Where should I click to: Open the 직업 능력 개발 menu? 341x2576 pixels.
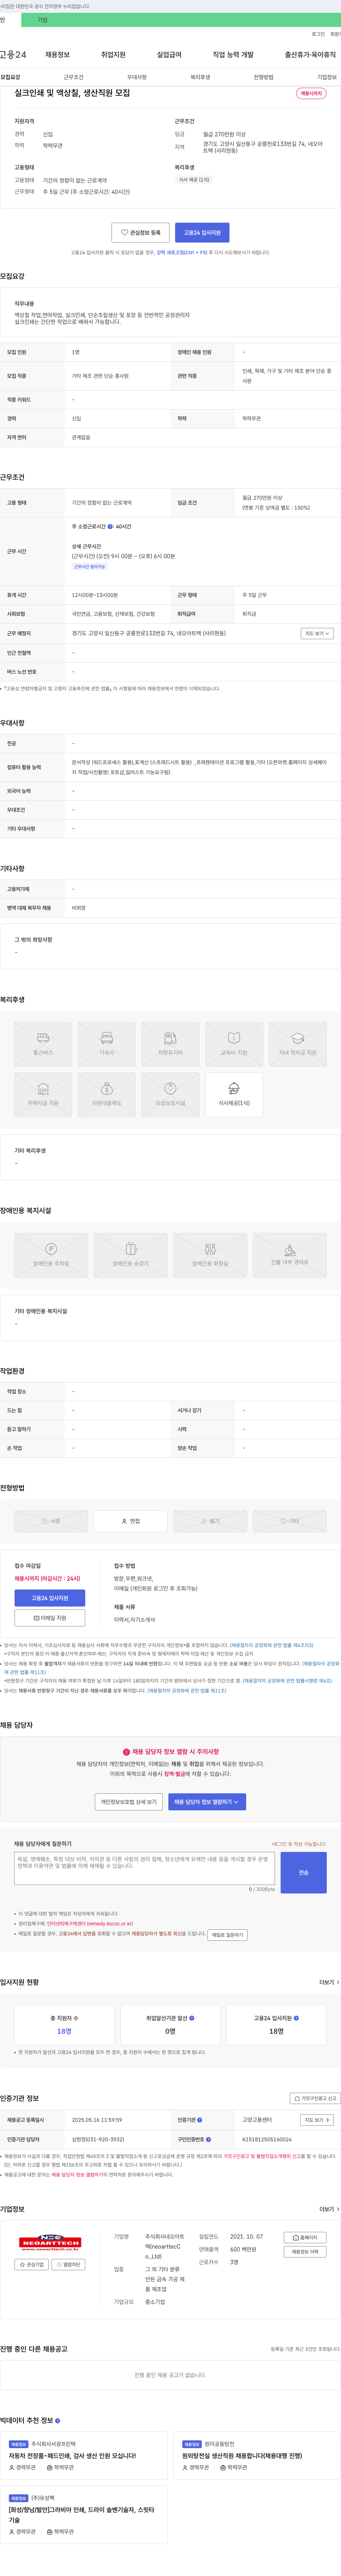click(x=233, y=55)
